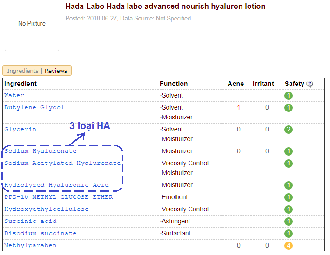This screenshot has height=255, width=330.
Task: Click the orange safety 4 badge for Methylparaben
Action: coord(289,246)
